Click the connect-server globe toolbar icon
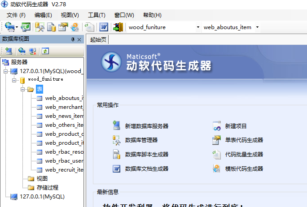The height and width of the screenshot is (207, 307). (9, 27)
